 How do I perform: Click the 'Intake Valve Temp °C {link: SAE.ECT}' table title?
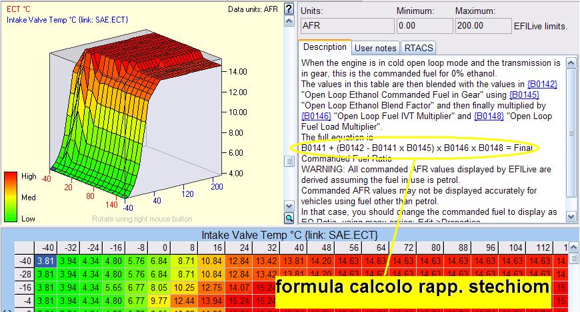[289, 235]
